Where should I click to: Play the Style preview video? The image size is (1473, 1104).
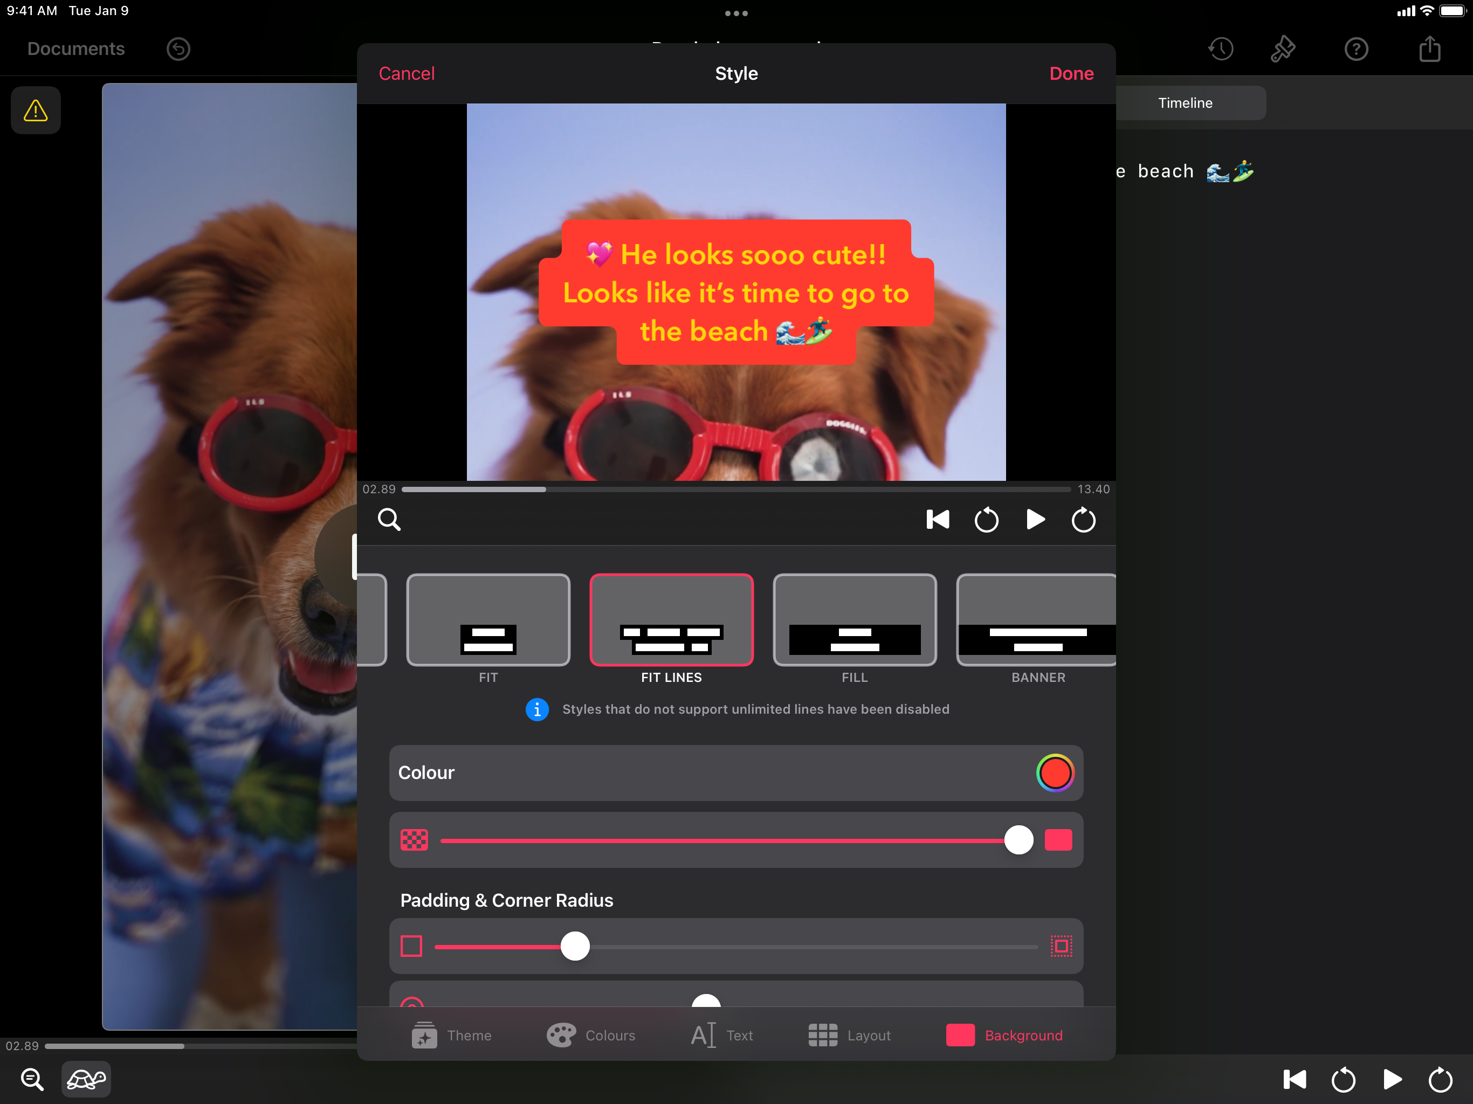(1035, 519)
